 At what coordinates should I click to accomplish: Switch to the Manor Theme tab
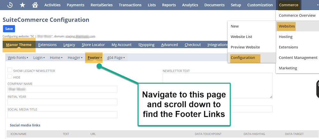[x=19, y=45]
